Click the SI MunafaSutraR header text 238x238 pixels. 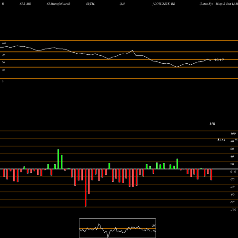(x=59, y=4)
